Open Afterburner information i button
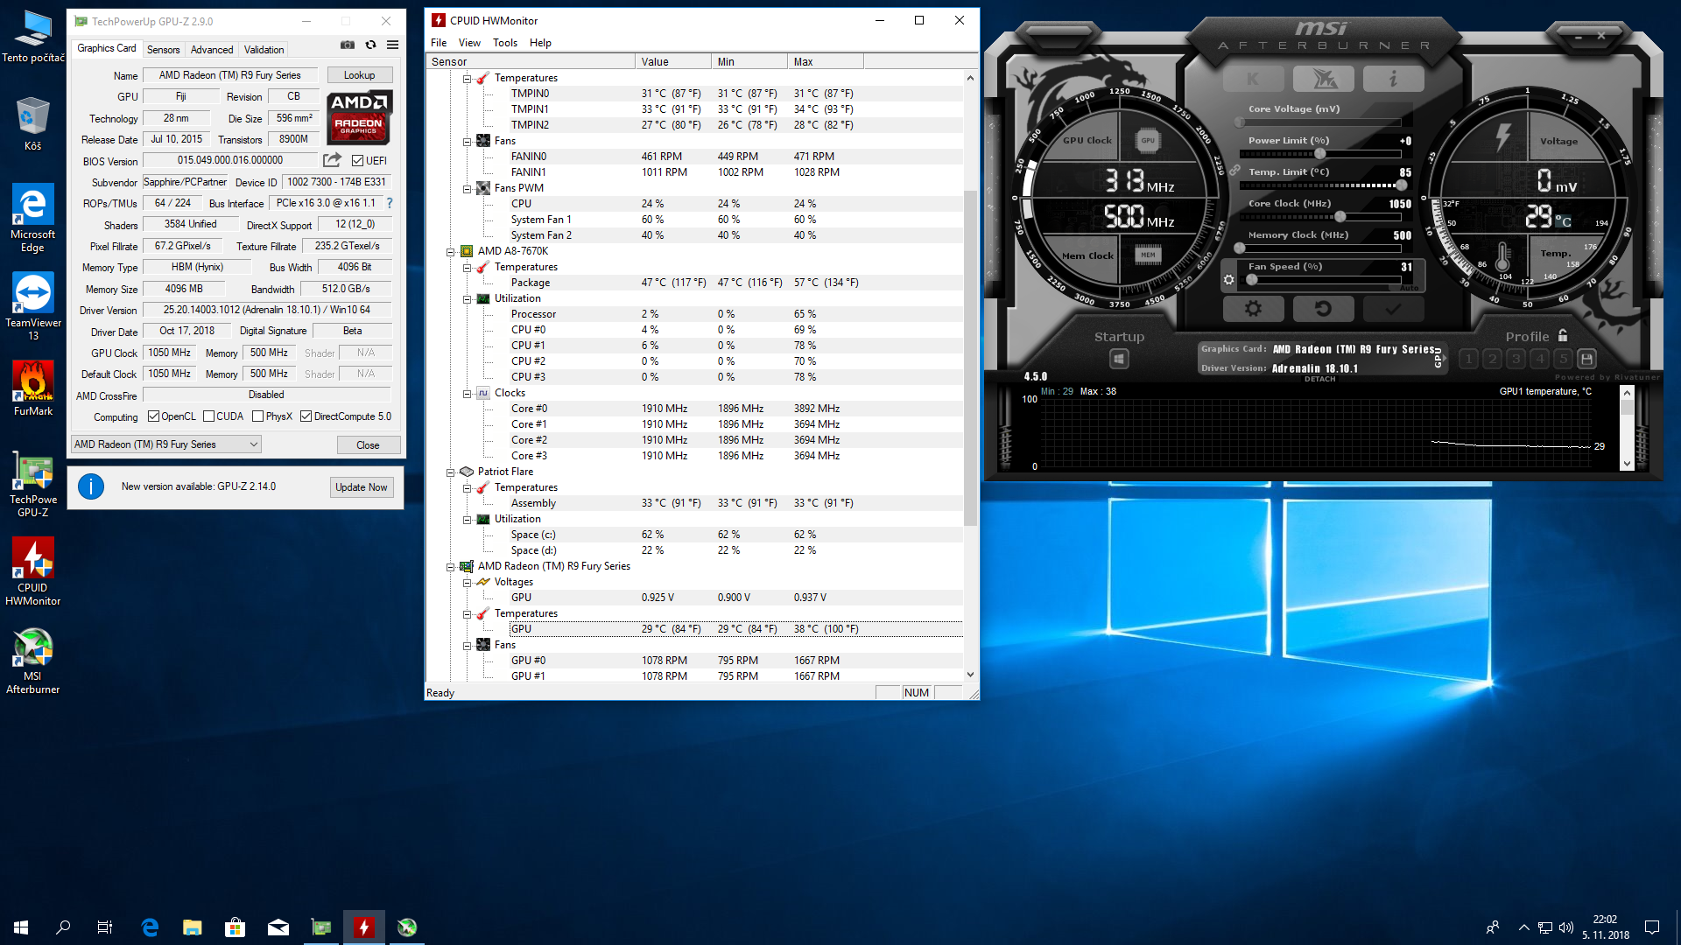Image resolution: width=1681 pixels, height=945 pixels. [x=1393, y=79]
